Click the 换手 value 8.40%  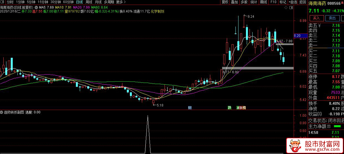tap(334, 103)
